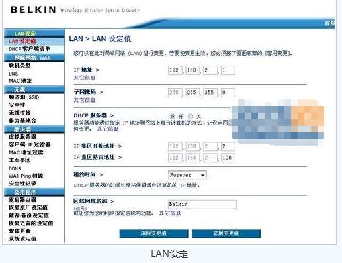Select 频道和 SSID wireless menu item
This screenshot has height=263, width=342.
(x=24, y=97)
